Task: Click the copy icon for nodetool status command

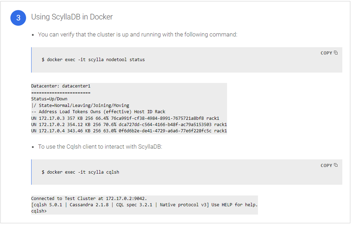Action: pos(336,53)
